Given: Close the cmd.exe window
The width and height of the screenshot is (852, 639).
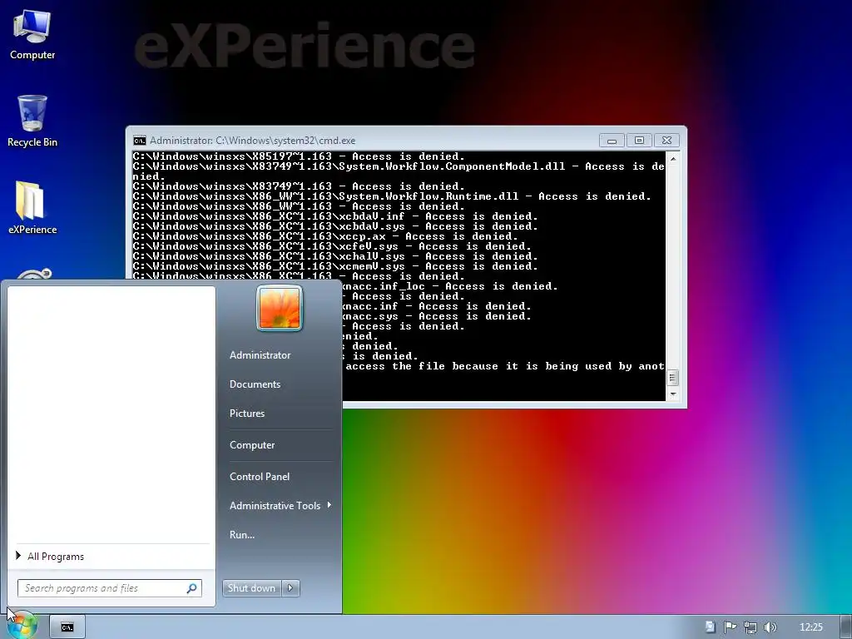Looking at the screenshot, I should click(666, 141).
